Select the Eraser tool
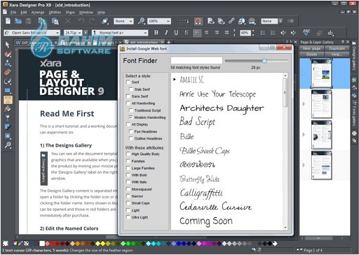This screenshot has width=359, height=255. point(8,72)
